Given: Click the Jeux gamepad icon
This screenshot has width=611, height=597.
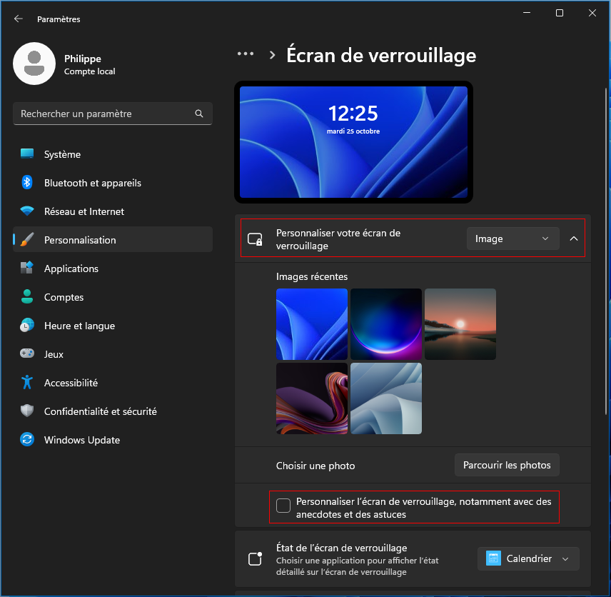Looking at the screenshot, I should [27, 353].
